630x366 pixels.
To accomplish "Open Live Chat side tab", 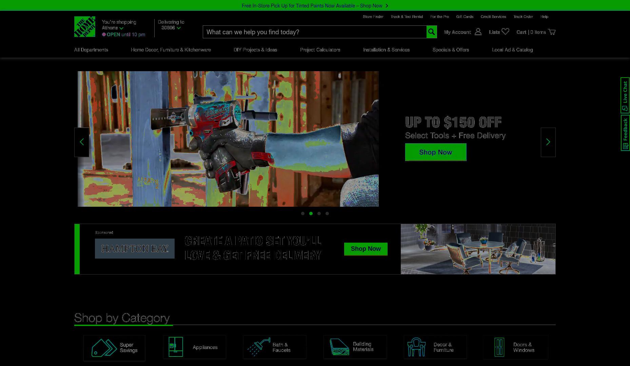I will click(625, 96).
